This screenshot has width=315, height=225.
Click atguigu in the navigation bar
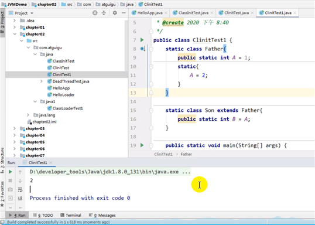click(105, 4)
